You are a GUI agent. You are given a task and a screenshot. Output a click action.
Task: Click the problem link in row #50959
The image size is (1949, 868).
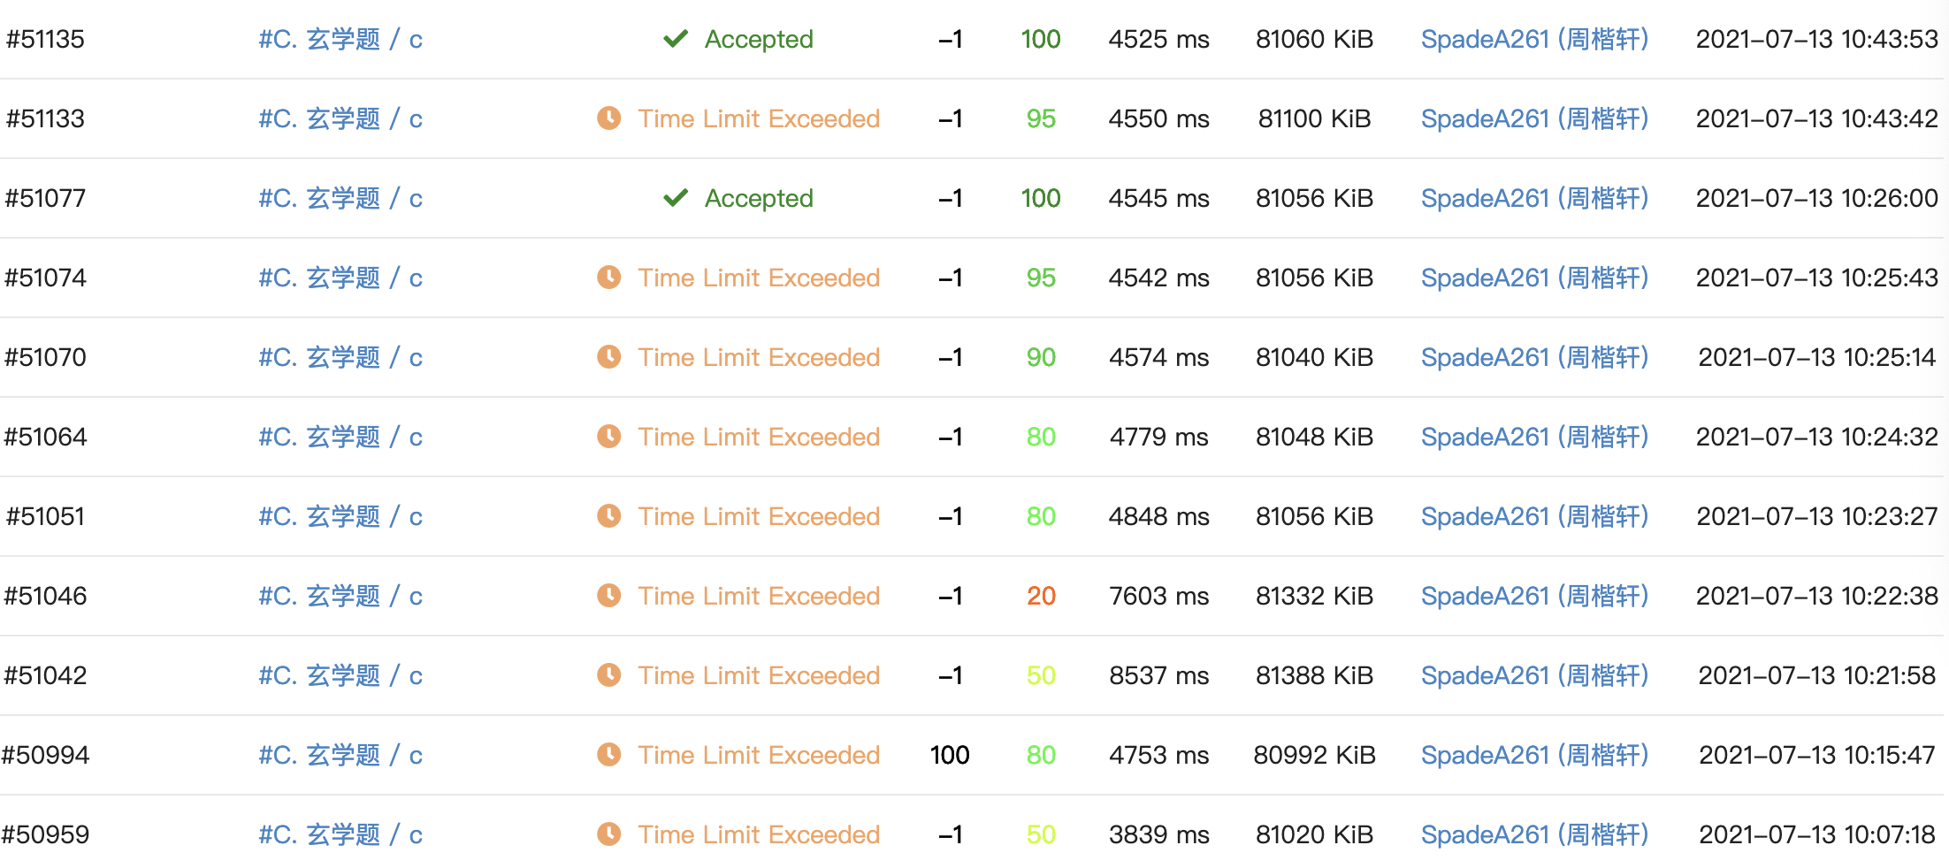tap(340, 834)
